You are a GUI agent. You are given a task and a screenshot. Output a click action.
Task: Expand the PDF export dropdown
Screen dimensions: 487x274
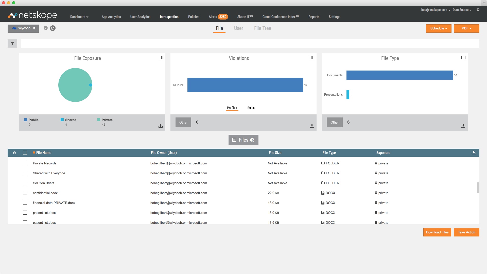[x=466, y=28]
